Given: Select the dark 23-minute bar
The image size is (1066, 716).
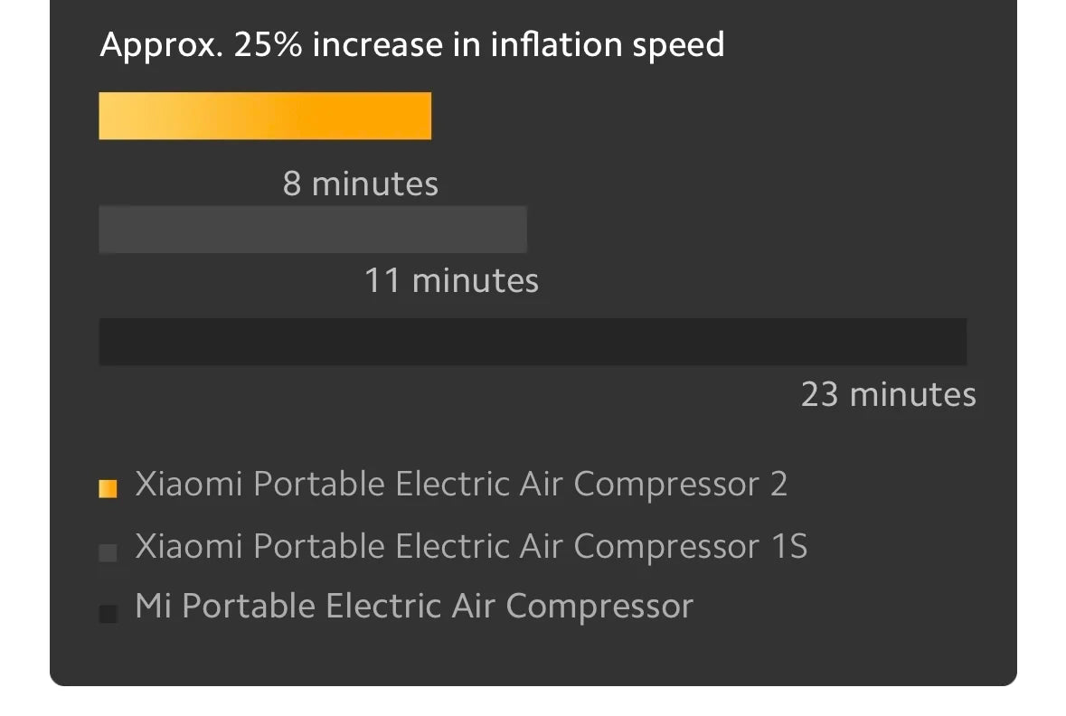Looking at the screenshot, I should coord(533,342).
